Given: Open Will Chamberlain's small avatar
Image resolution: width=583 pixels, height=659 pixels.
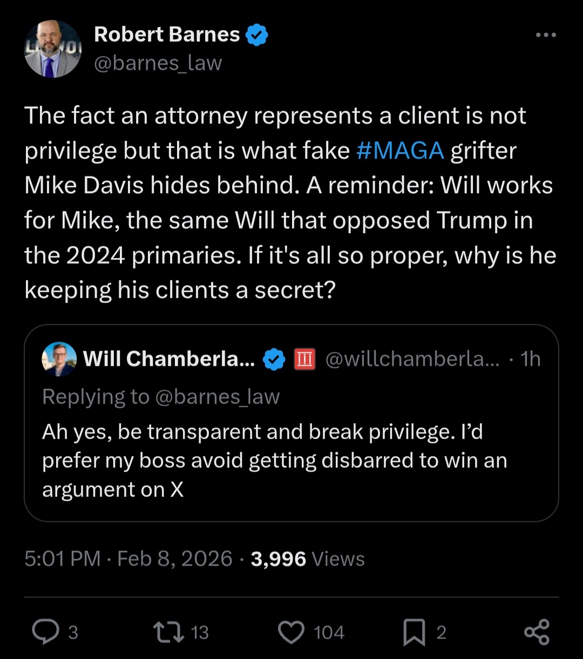Looking at the screenshot, I should coord(59,359).
